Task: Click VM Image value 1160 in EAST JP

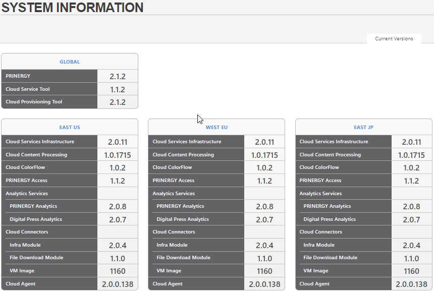Action: pyautogui.click(x=412, y=271)
